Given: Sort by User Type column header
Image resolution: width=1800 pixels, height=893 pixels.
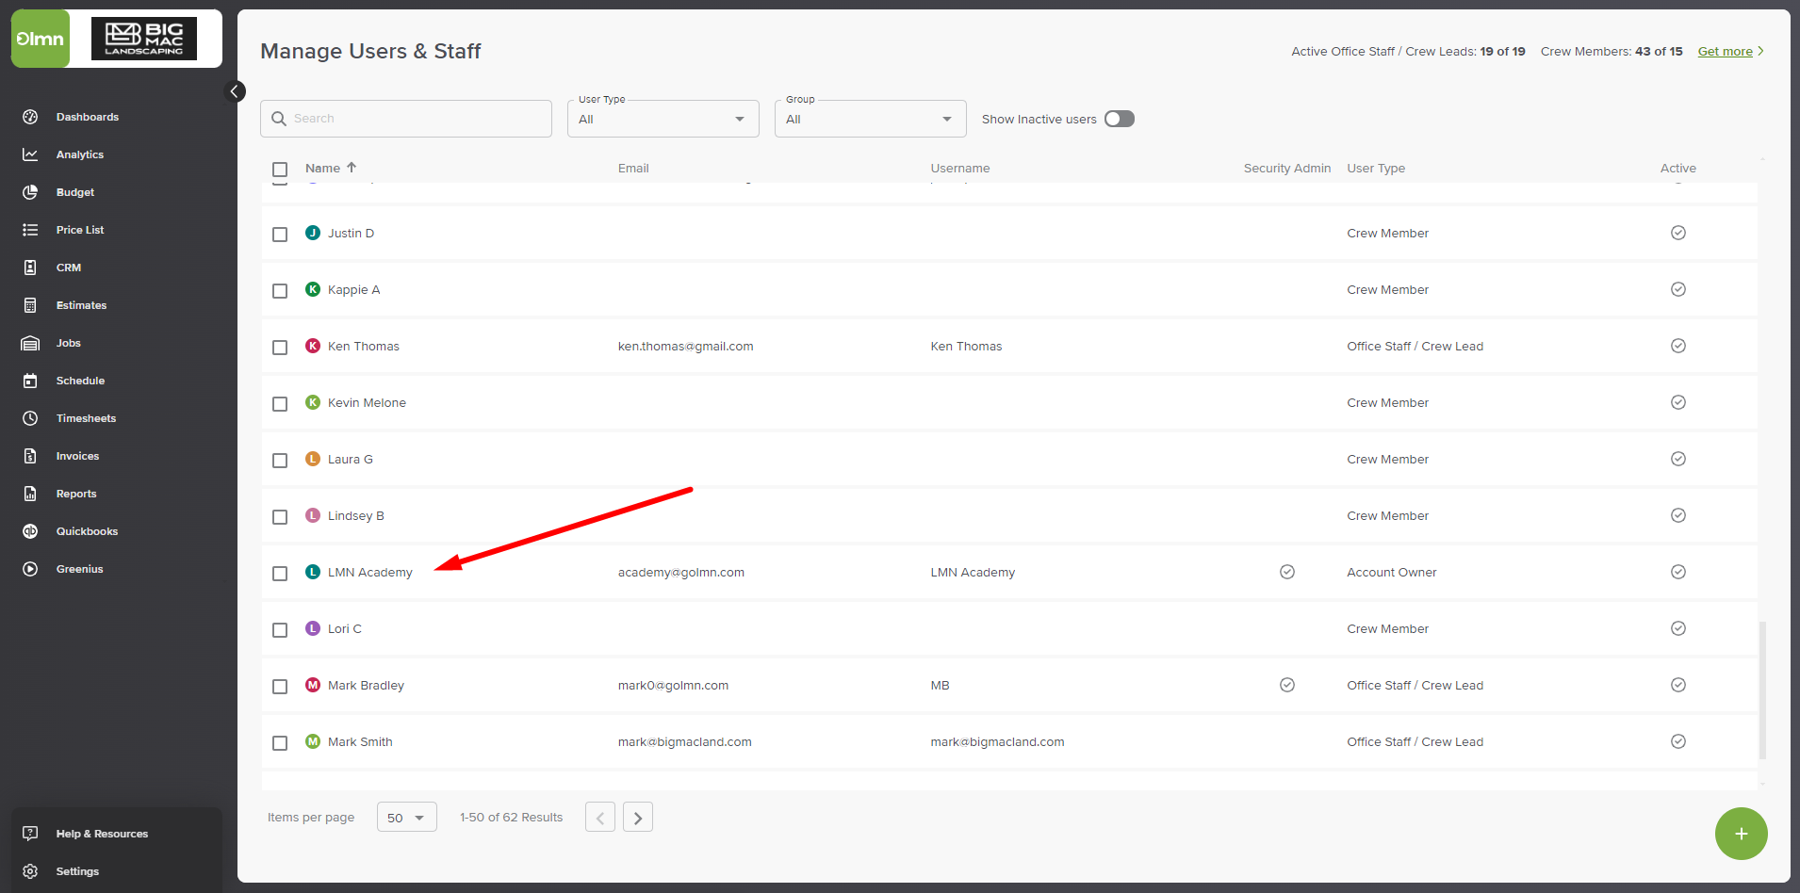Looking at the screenshot, I should tap(1376, 169).
